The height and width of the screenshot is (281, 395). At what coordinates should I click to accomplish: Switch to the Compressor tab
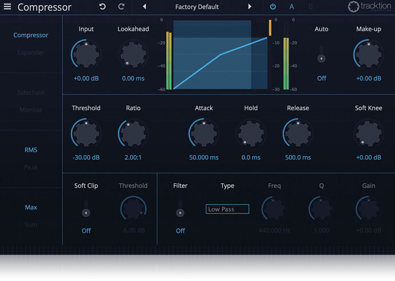(31, 35)
